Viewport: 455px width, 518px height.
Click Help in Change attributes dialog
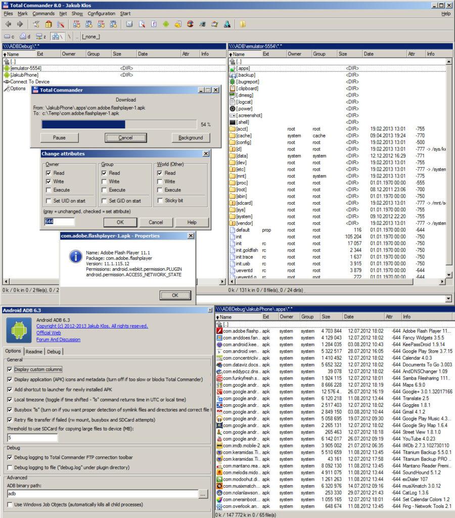(x=192, y=222)
